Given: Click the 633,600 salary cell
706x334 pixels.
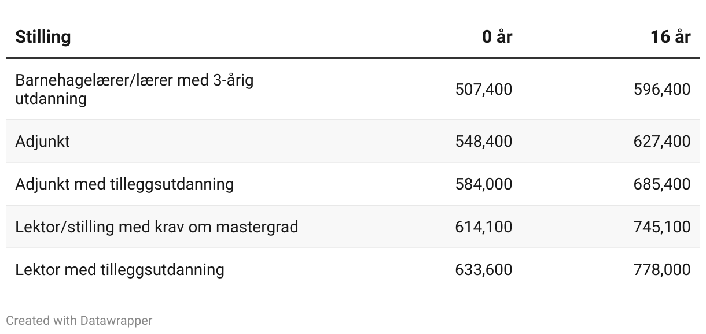Looking at the screenshot, I should (x=483, y=269).
